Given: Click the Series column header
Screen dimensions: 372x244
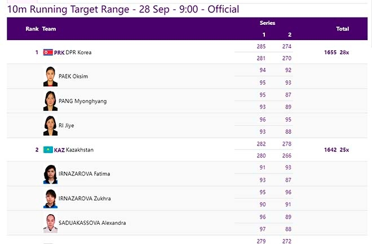Looking at the screenshot, I should pos(267,23).
